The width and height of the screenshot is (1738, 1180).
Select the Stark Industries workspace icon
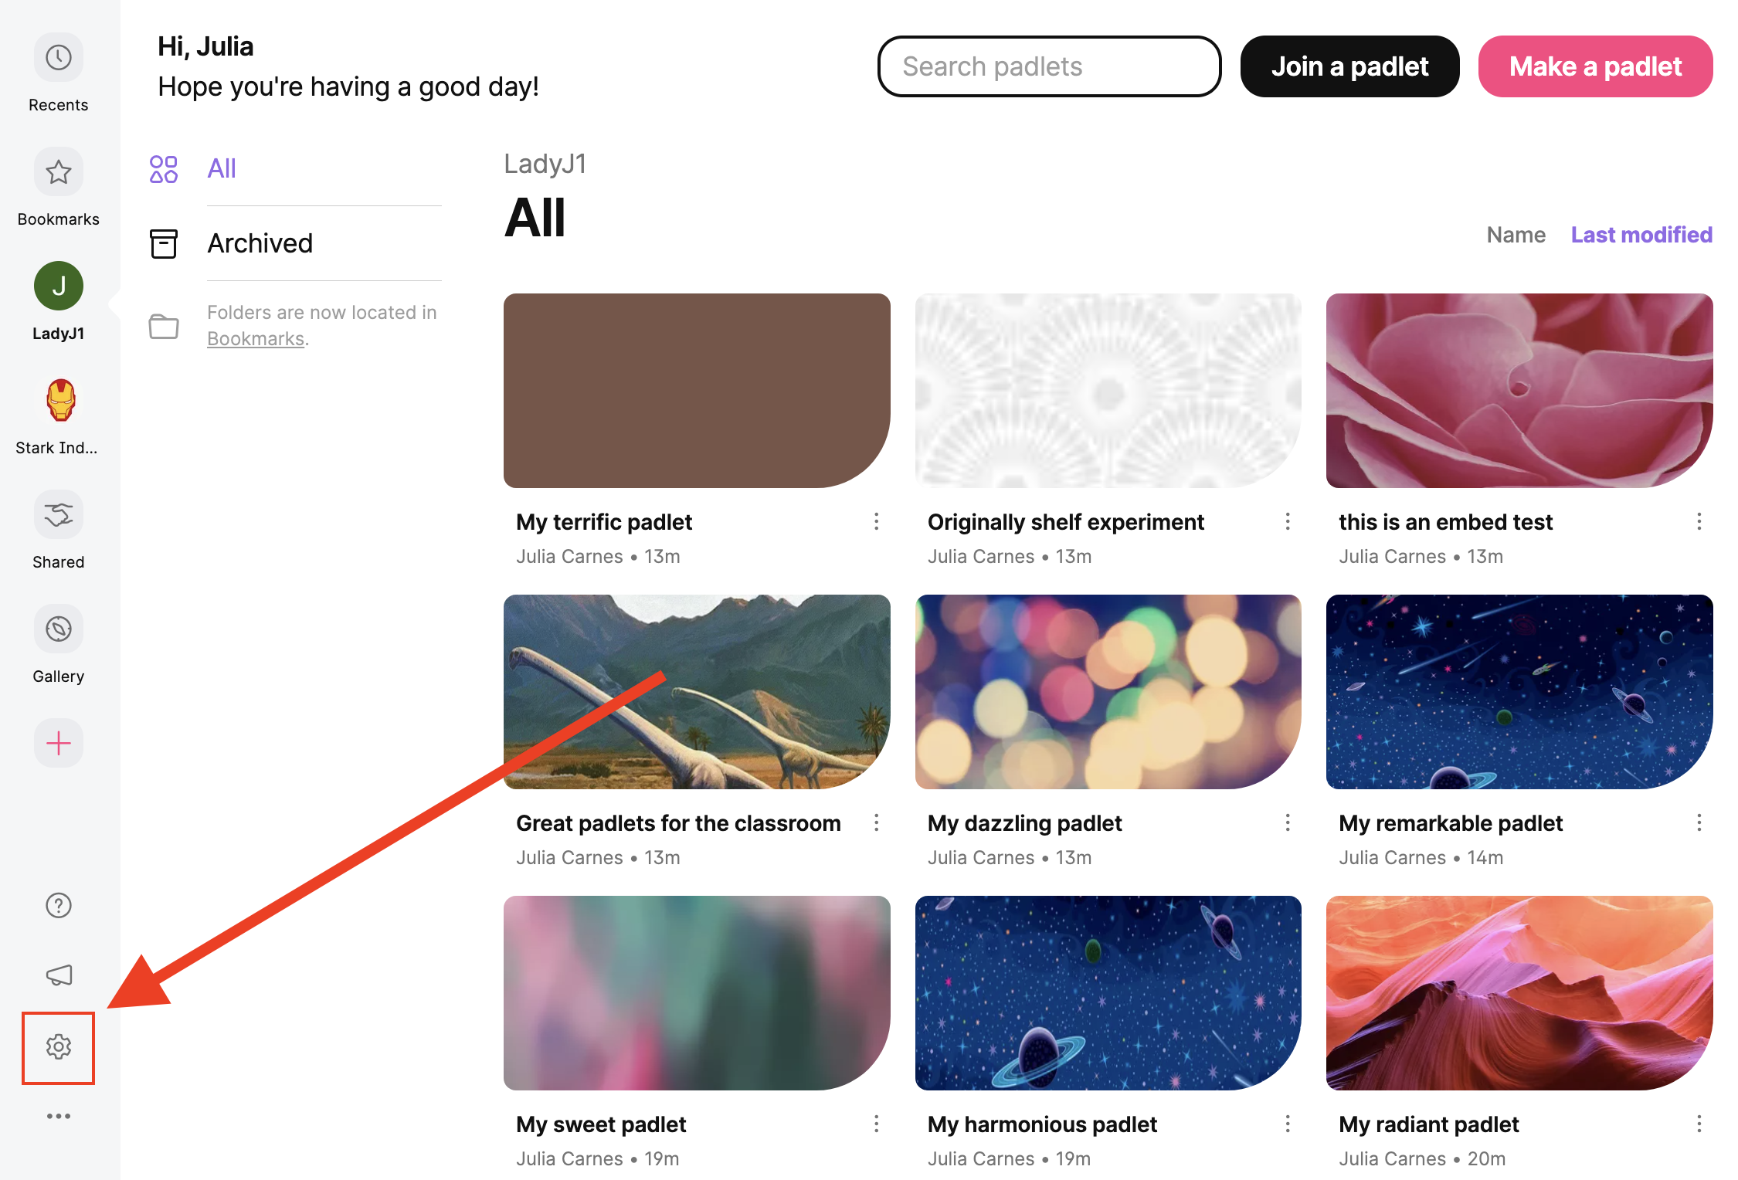(59, 400)
